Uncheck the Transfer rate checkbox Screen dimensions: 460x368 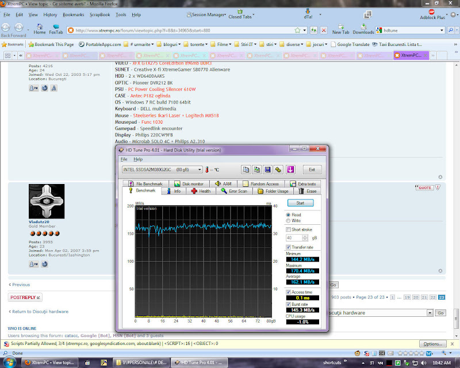point(289,247)
